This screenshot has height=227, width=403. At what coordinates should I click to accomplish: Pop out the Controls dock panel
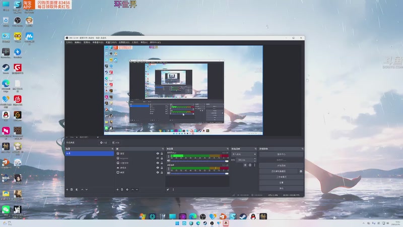303,149
